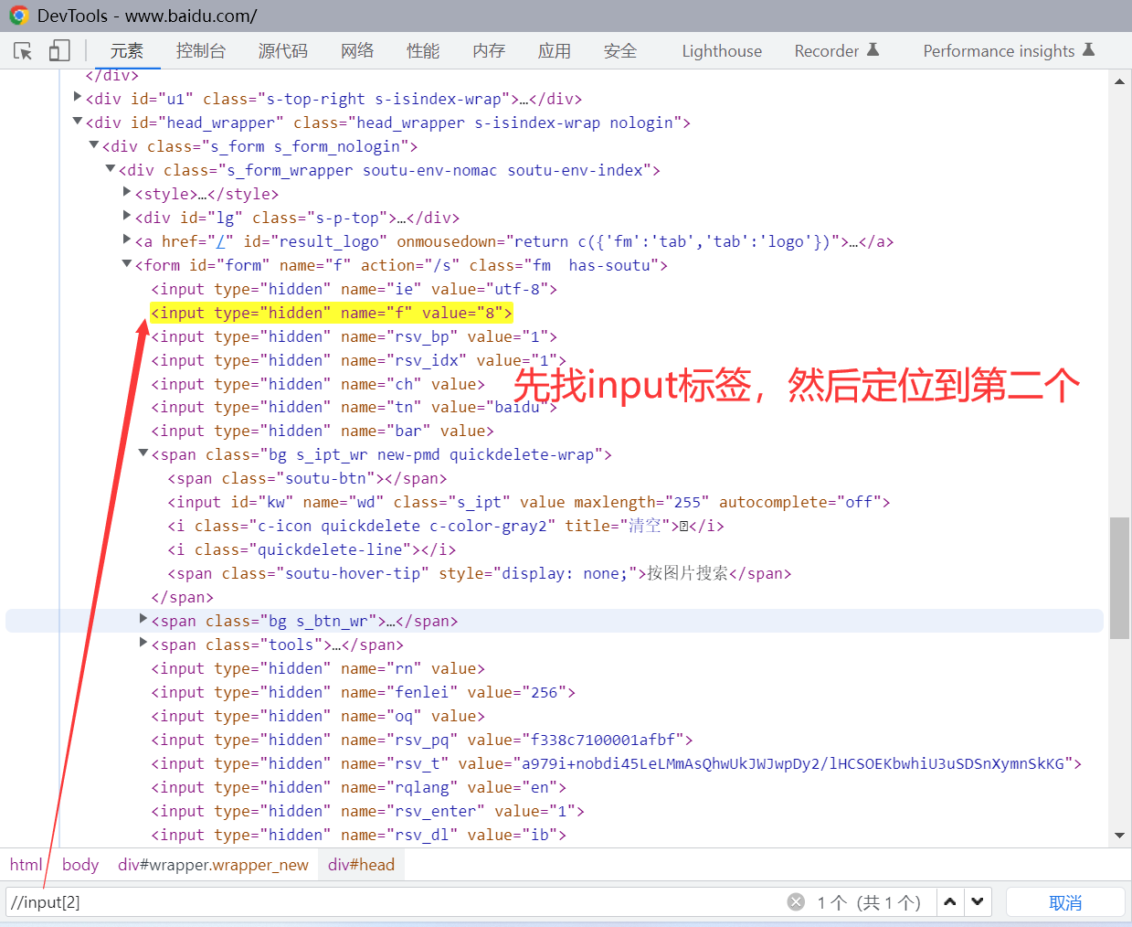Switch to the 控制台 tab
Screen dimensions: 1132x927
pos(201,51)
